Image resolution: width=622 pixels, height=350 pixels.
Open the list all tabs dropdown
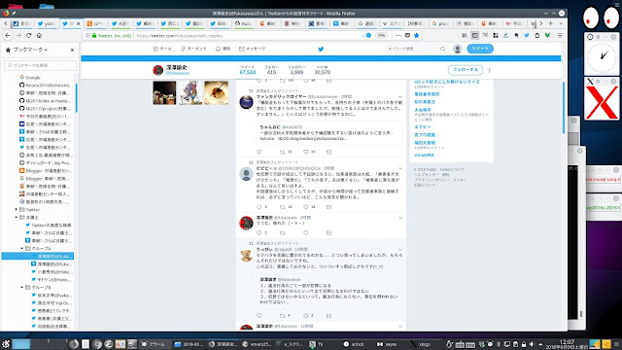tap(561, 23)
